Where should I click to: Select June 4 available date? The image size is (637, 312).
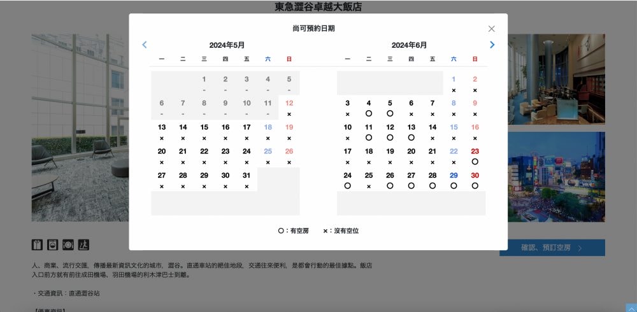(x=368, y=108)
